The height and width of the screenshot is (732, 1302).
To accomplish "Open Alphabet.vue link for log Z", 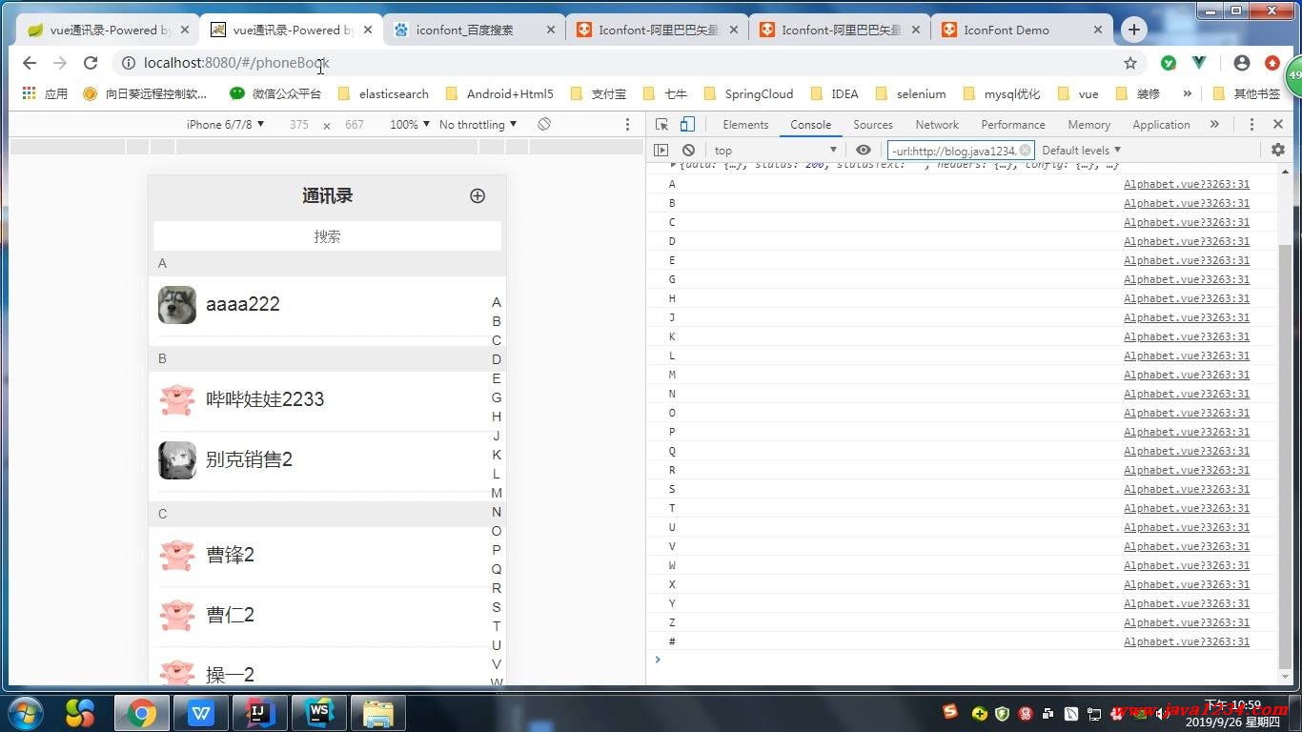I will pyautogui.click(x=1187, y=622).
